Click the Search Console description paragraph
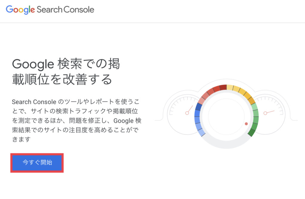This screenshot has height=199, width=305. [76, 120]
